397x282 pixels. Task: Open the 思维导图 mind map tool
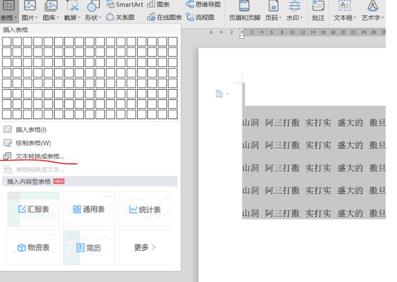[202, 5]
